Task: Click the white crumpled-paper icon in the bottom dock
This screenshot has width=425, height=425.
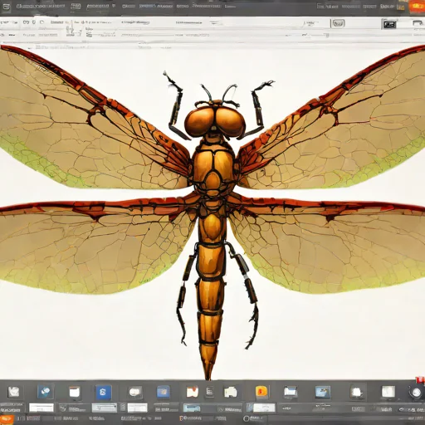Action: point(13,392)
